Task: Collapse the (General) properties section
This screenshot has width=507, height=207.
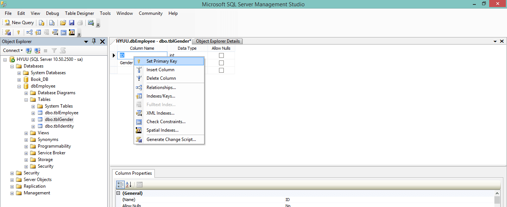Action: 118,193
